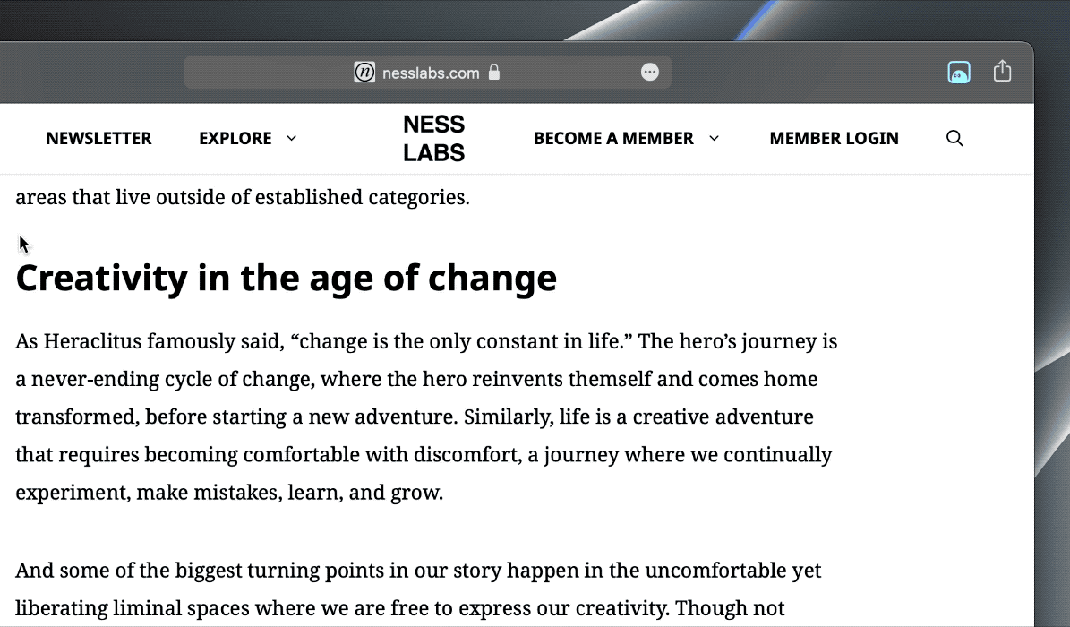Open the Safari Share button

click(x=1002, y=72)
